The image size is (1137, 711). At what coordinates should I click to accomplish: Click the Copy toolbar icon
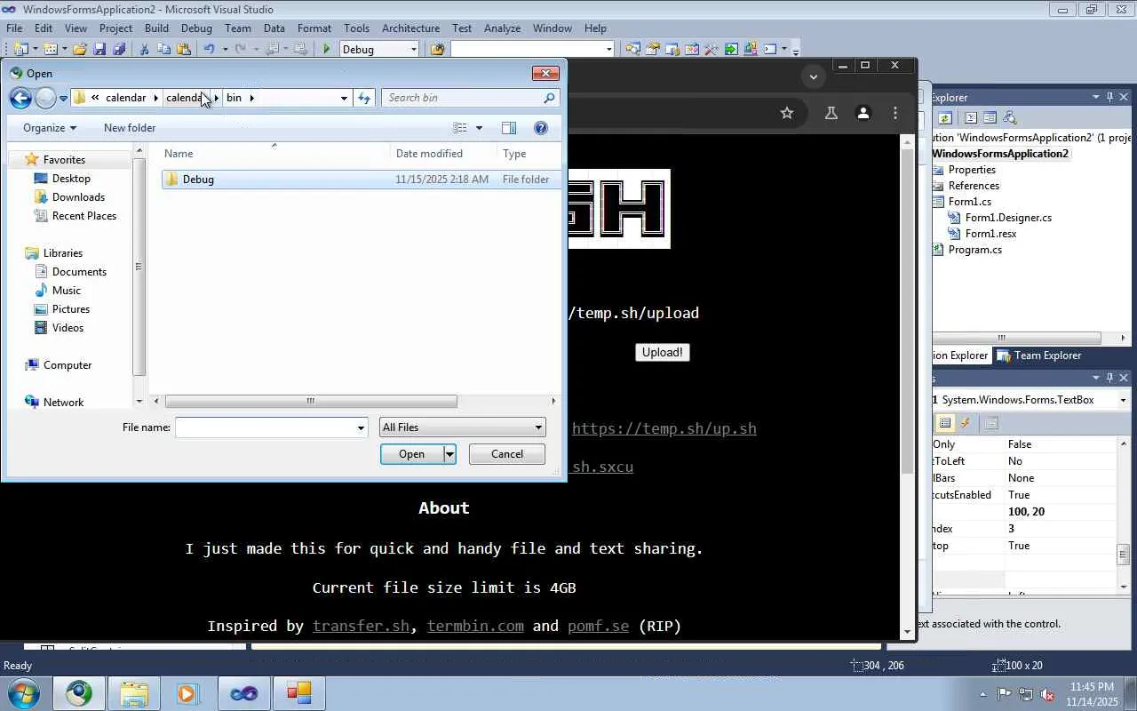(164, 50)
